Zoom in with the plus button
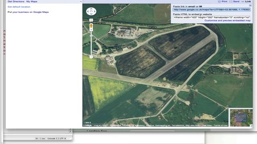This screenshot has height=144, width=257. point(91,30)
